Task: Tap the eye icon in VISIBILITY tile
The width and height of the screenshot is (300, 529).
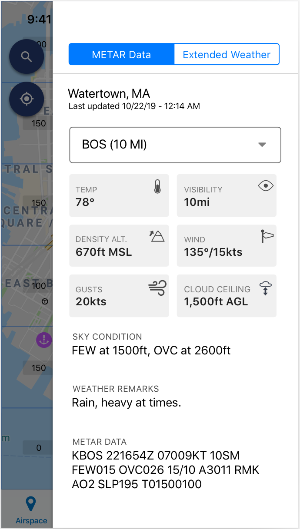Action: point(265,186)
